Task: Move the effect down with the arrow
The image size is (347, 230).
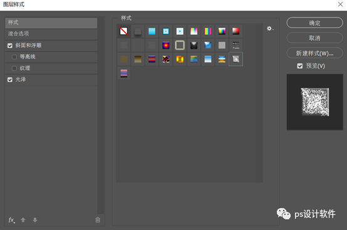Action: 35,220
